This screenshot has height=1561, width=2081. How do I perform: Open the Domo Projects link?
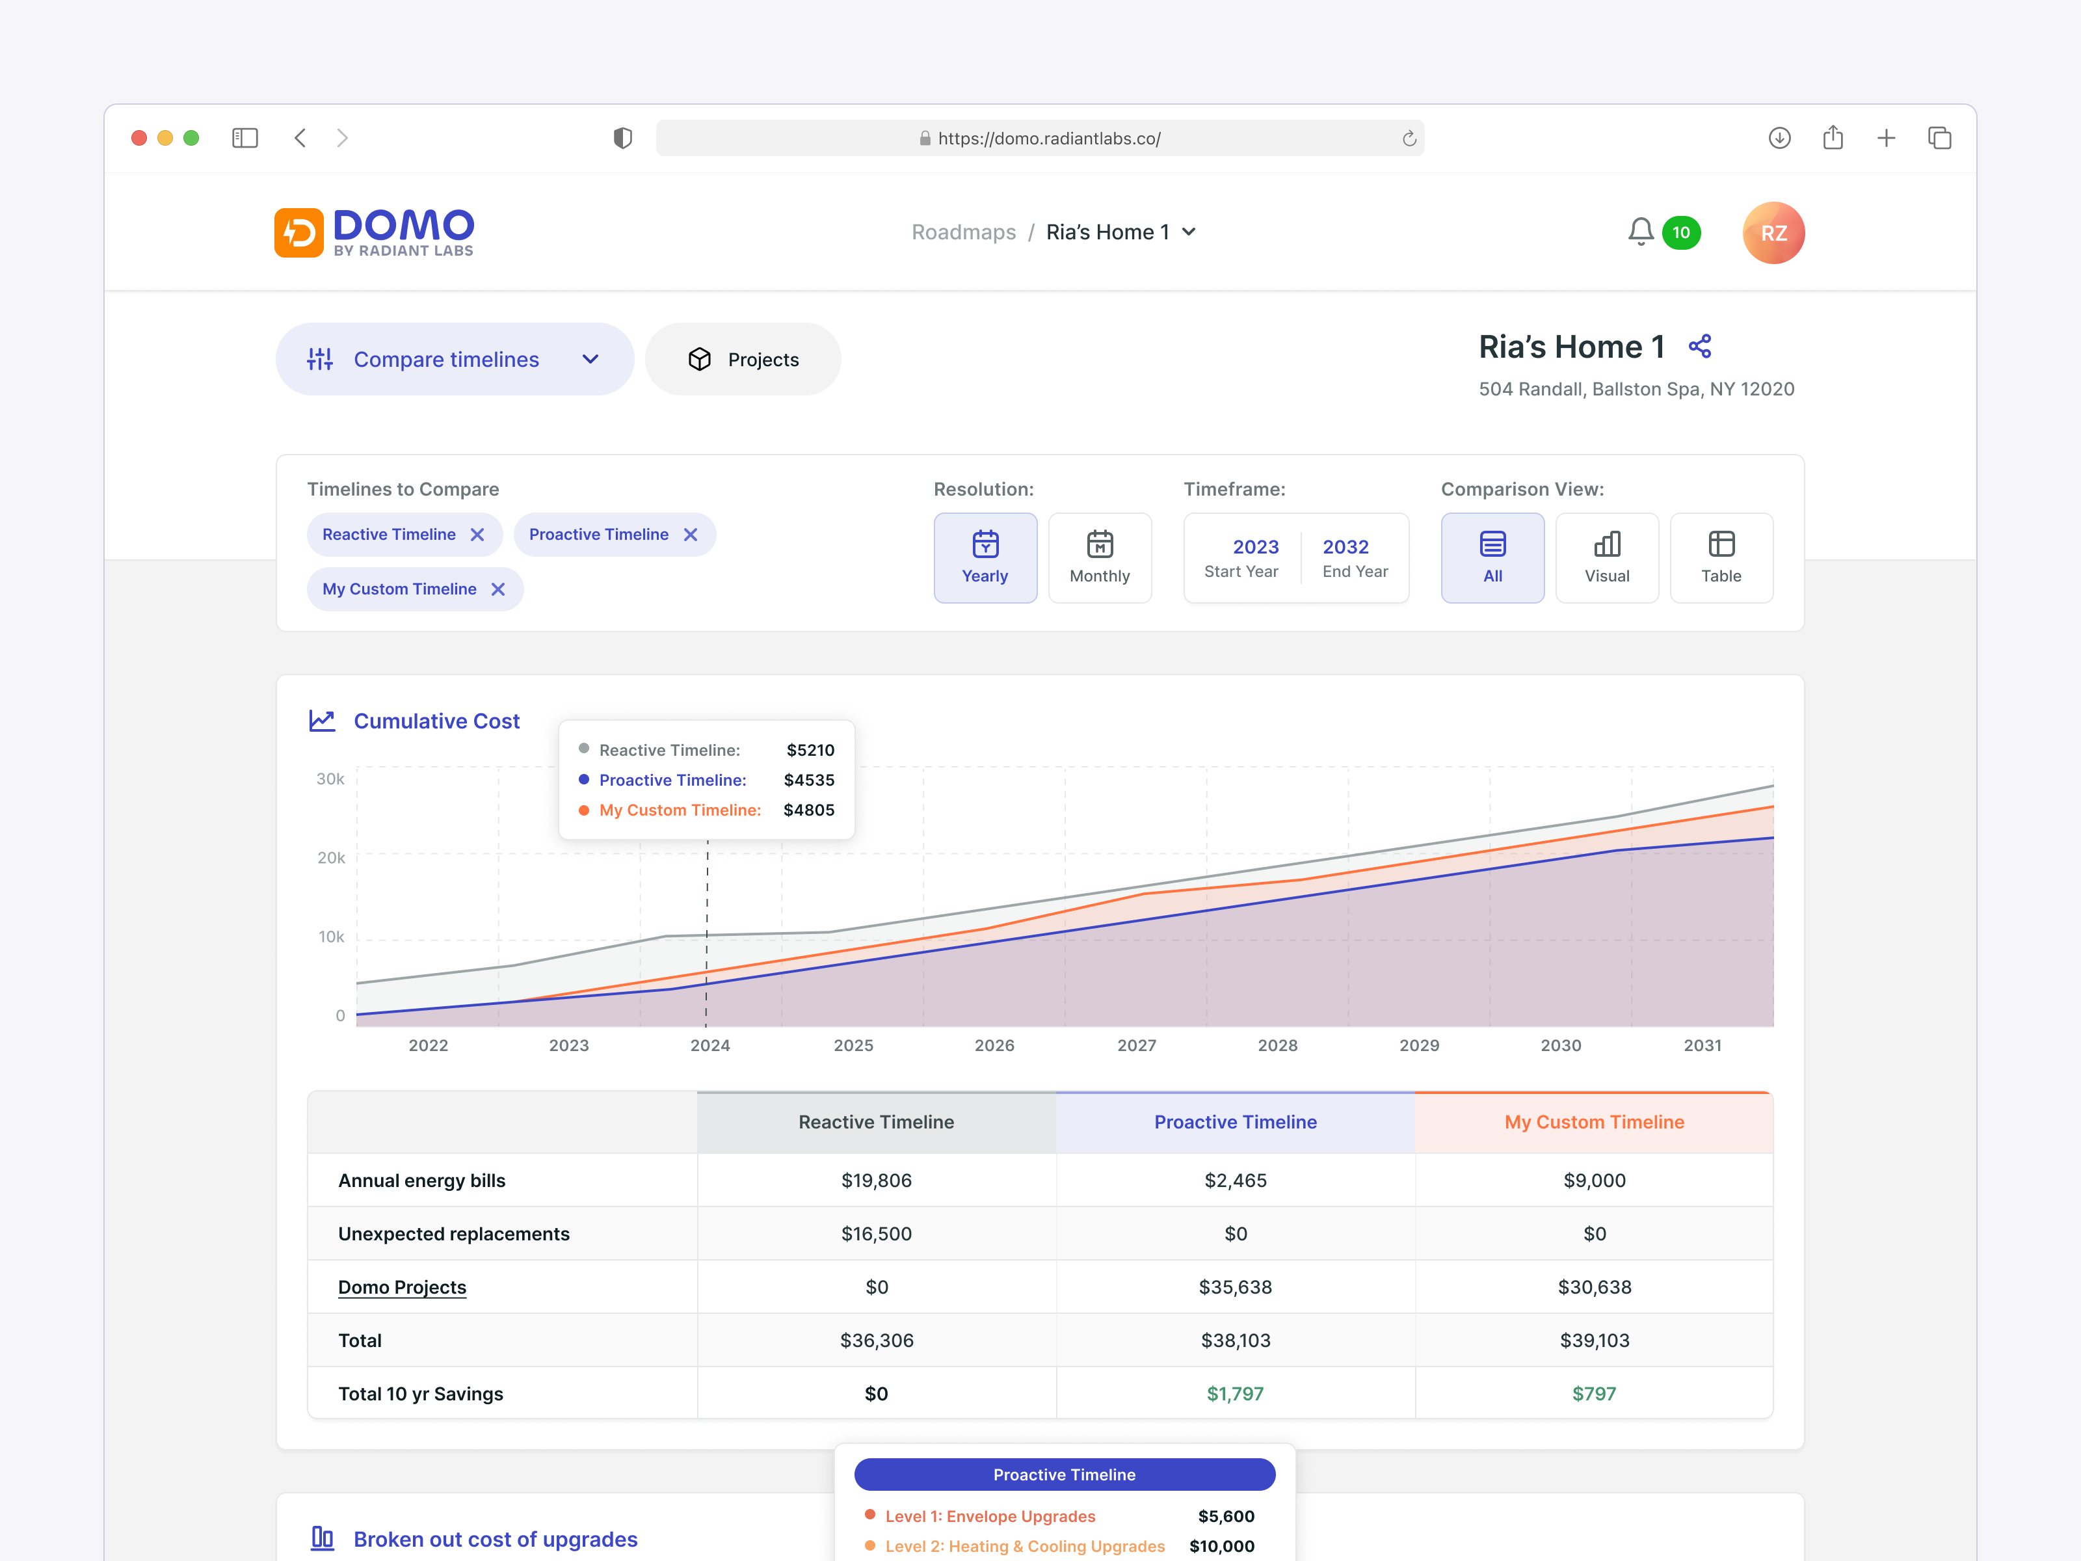click(x=402, y=1287)
